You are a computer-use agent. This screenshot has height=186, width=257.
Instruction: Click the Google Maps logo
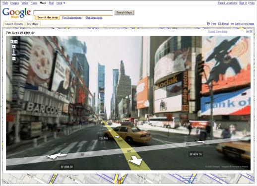pos(16,12)
